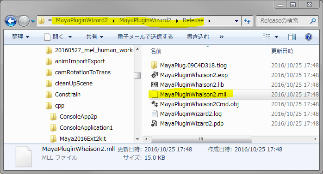Image resolution: width=323 pixels, height=174 pixels.
Task: Click the MayaPlug.09C4D318.tlog folder icon
Action: [x=154, y=66]
